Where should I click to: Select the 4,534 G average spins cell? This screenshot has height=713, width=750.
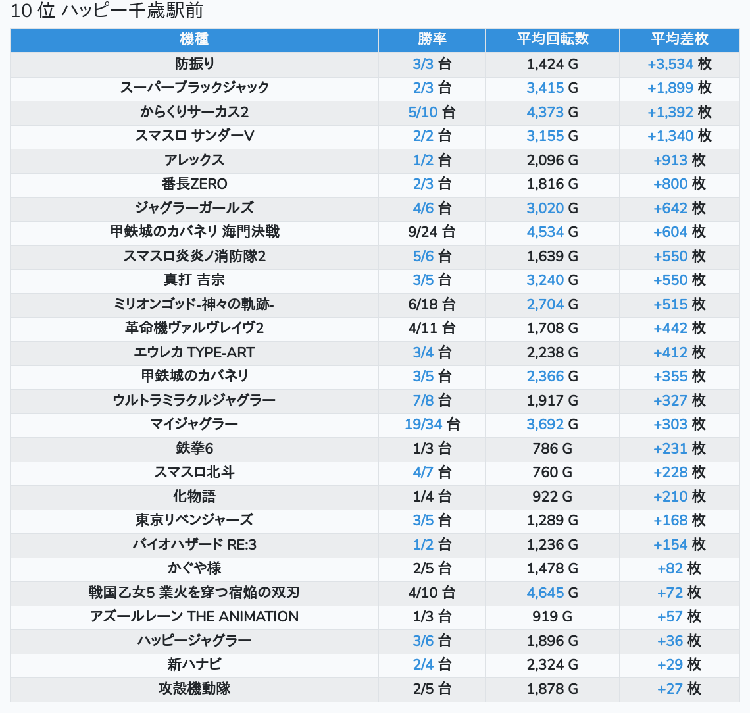click(x=552, y=232)
